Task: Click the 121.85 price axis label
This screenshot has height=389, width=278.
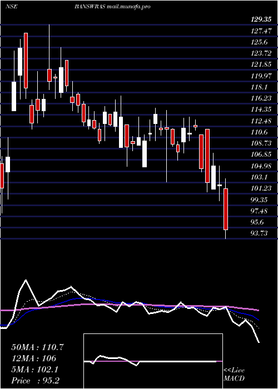Action: [x=261, y=65]
